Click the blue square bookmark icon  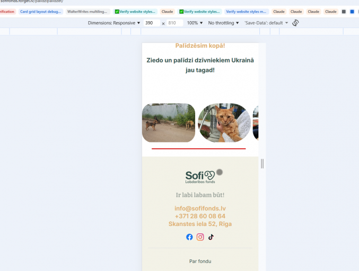(x=352, y=12)
